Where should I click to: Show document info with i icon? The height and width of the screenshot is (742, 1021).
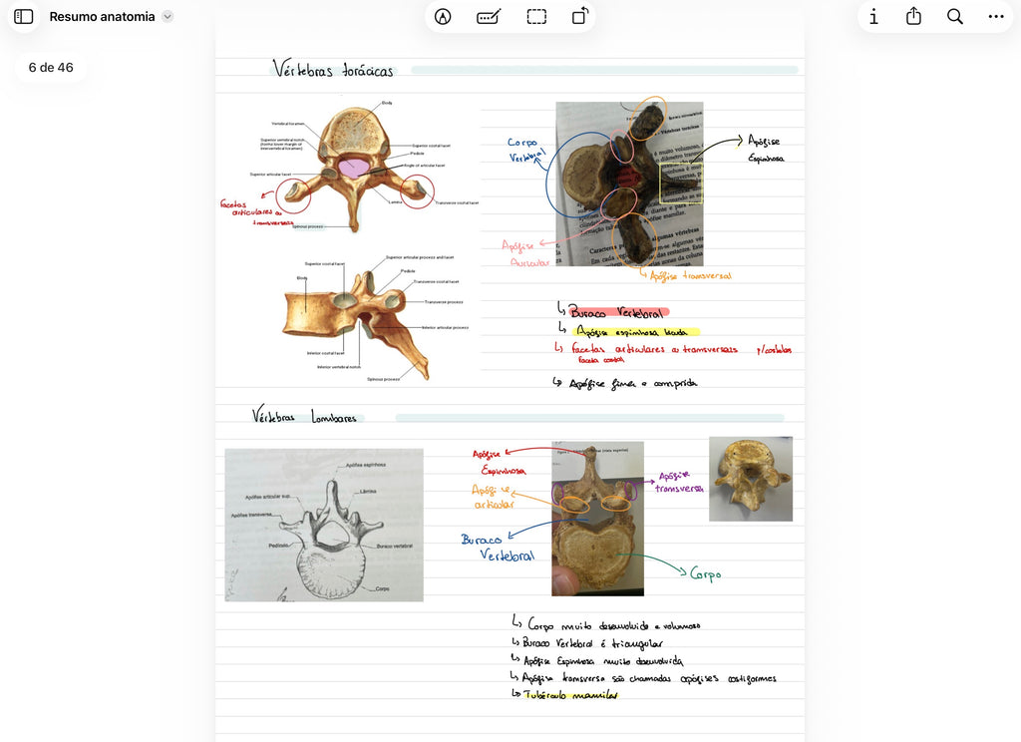point(873,16)
